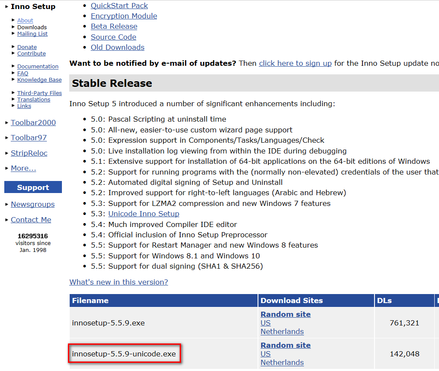This screenshot has width=439, height=371.
Task: Click the DLs column header
Action: pos(404,300)
